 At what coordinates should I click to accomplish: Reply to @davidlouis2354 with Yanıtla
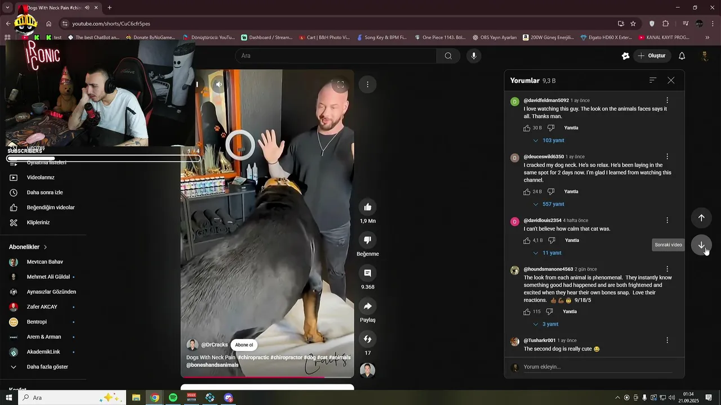572,240
